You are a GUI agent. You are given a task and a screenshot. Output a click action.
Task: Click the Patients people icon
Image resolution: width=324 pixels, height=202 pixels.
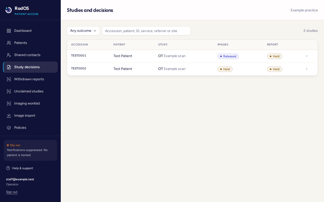[x=9, y=43]
